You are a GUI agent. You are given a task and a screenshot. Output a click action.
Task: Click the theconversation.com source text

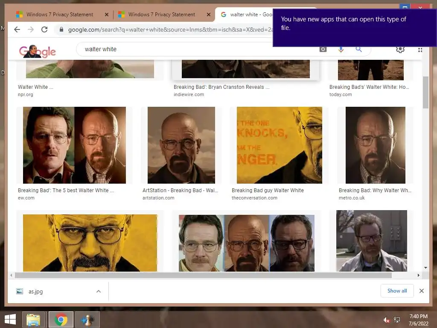254,198
